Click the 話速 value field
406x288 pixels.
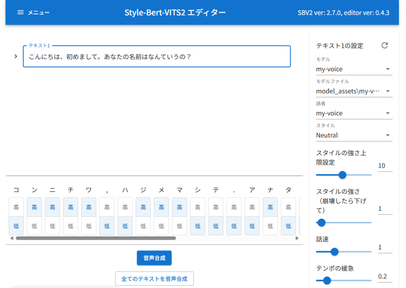click(x=385, y=247)
